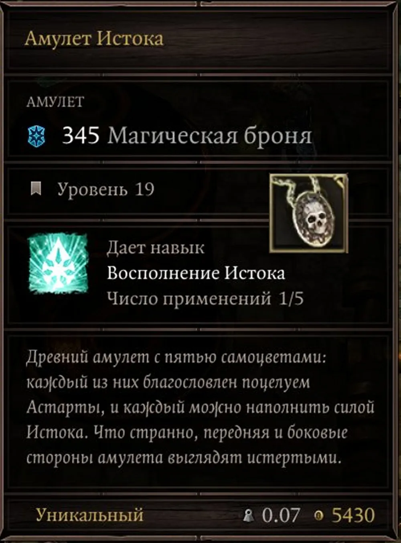This screenshot has height=543, width=401.
Task: Click the level bookmark icon
Action: pyautogui.click(x=36, y=188)
